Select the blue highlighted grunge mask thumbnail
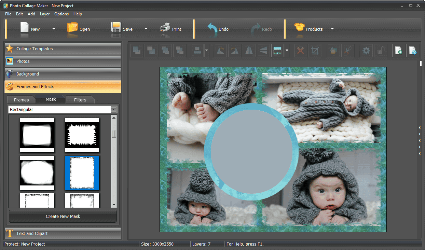Screen dimensions: 425x250 82,172
